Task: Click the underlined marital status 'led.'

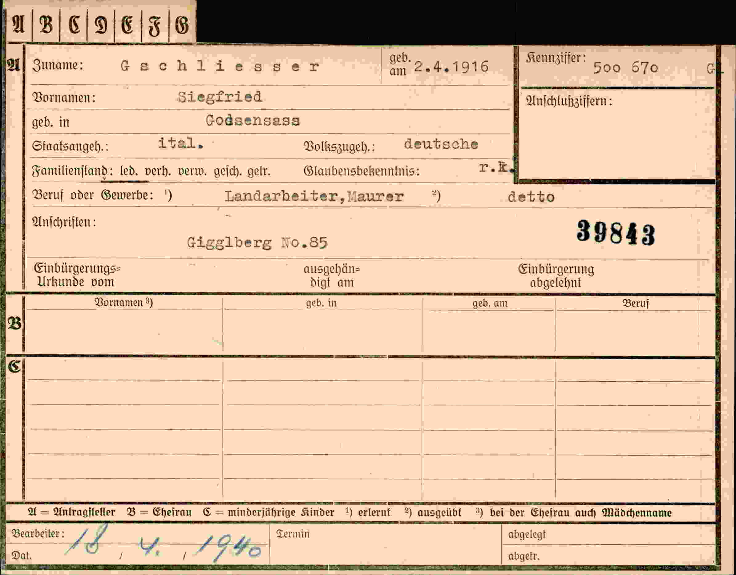Action: (129, 171)
